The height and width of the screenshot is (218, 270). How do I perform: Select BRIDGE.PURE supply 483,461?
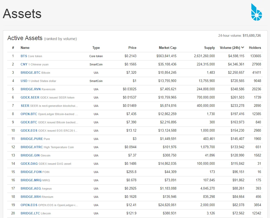pos(209,139)
